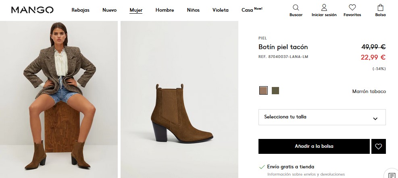Open search via magnifying glass icon
This screenshot has height=178, width=398.
[296, 8]
